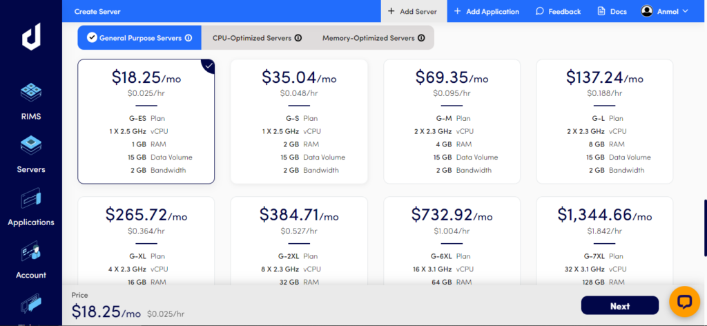This screenshot has height=326, width=707.
Task: Expand the Anmol user dropdown
Action: click(666, 11)
